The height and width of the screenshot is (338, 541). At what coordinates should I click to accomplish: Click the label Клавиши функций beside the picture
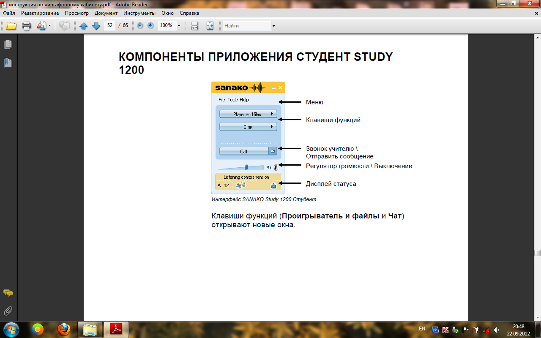click(x=333, y=120)
